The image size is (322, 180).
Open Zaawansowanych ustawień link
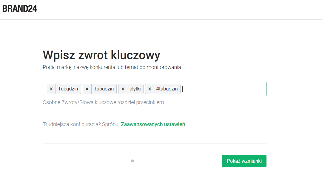pyautogui.click(x=153, y=124)
